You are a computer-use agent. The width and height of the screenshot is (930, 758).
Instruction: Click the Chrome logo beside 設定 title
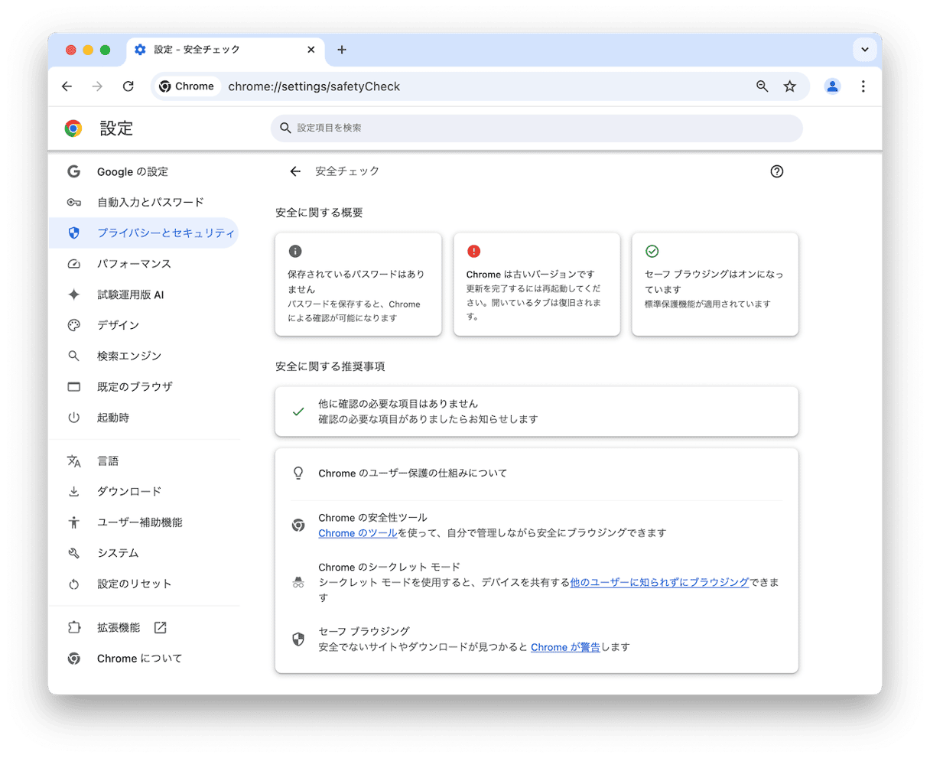click(73, 128)
